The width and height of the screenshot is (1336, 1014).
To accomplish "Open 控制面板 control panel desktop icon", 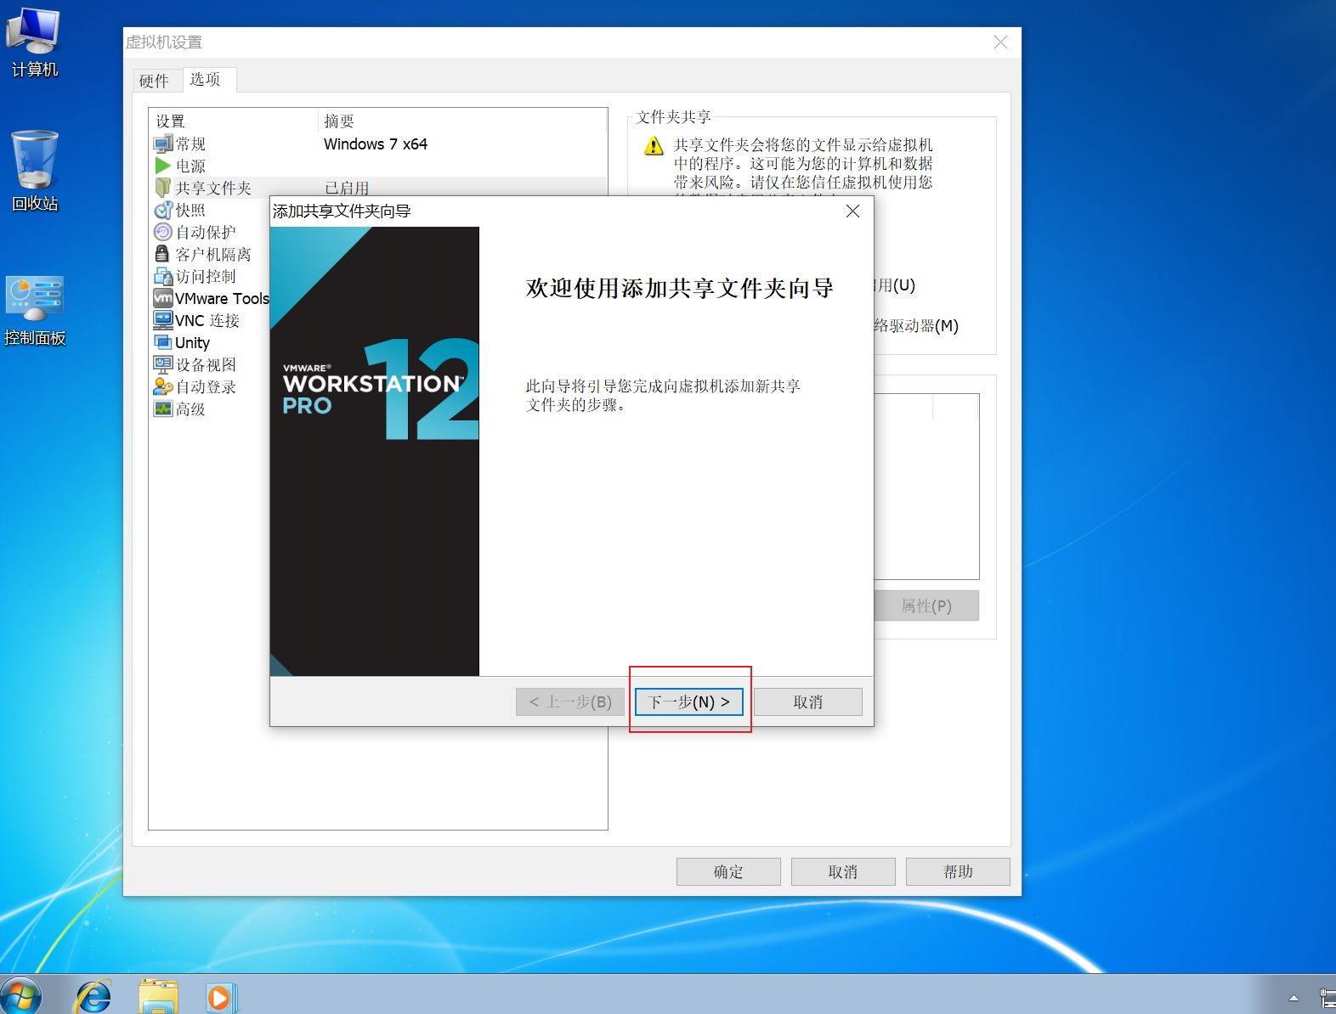I will pyautogui.click(x=35, y=311).
